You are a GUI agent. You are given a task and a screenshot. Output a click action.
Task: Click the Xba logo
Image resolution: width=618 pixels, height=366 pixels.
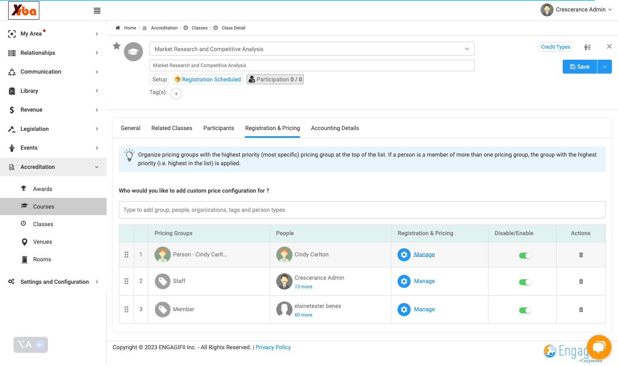(24, 10)
